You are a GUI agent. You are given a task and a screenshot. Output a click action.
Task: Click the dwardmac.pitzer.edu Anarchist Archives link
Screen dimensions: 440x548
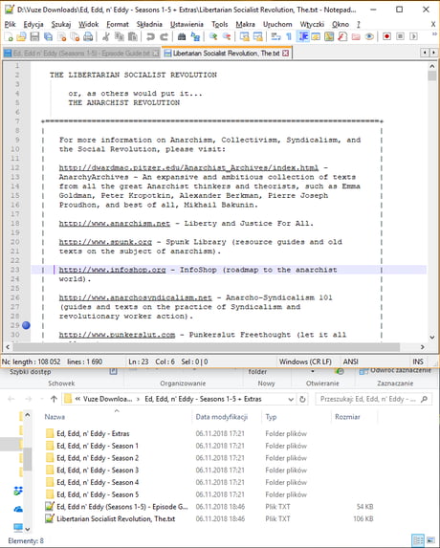pyautogui.click(x=188, y=167)
